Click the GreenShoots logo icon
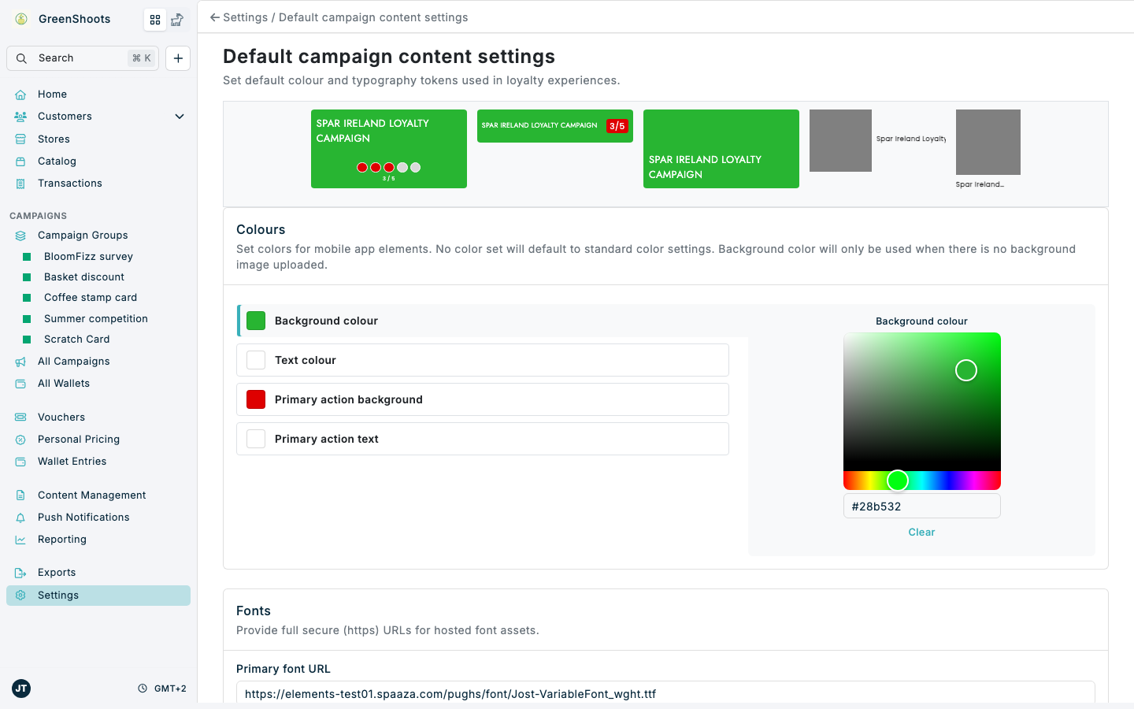 (21, 19)
